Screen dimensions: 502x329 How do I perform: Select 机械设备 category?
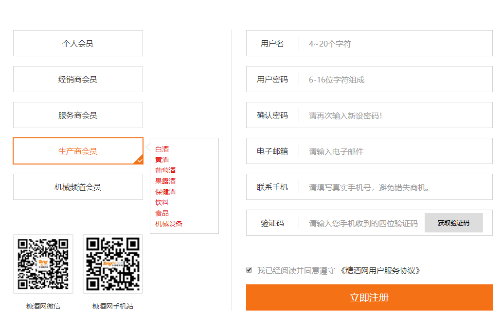(169, 224)
